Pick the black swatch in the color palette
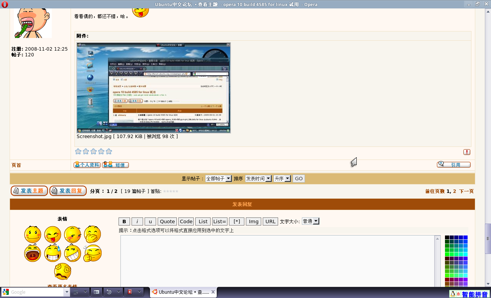491x298 pixels. pos(447,237)
